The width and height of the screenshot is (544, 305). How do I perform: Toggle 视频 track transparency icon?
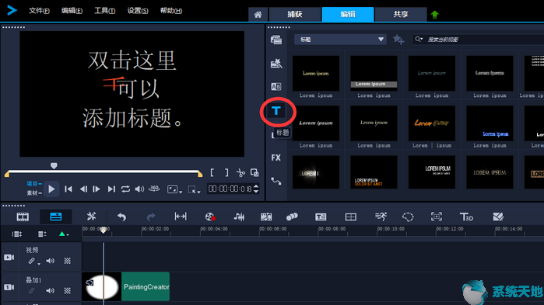pos(67,261)
